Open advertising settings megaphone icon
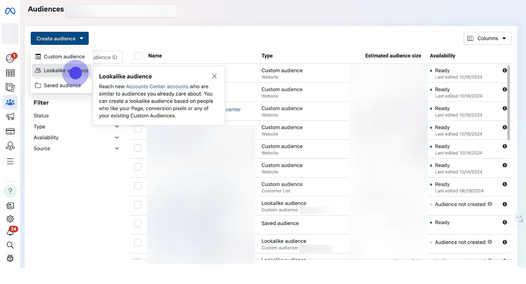This screenshot has height=284, width=526. (x=10, y=117)
